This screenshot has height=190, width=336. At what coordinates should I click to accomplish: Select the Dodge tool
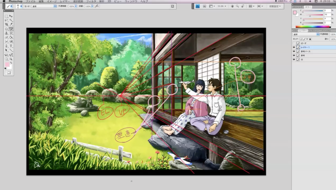tap(11, 41)
